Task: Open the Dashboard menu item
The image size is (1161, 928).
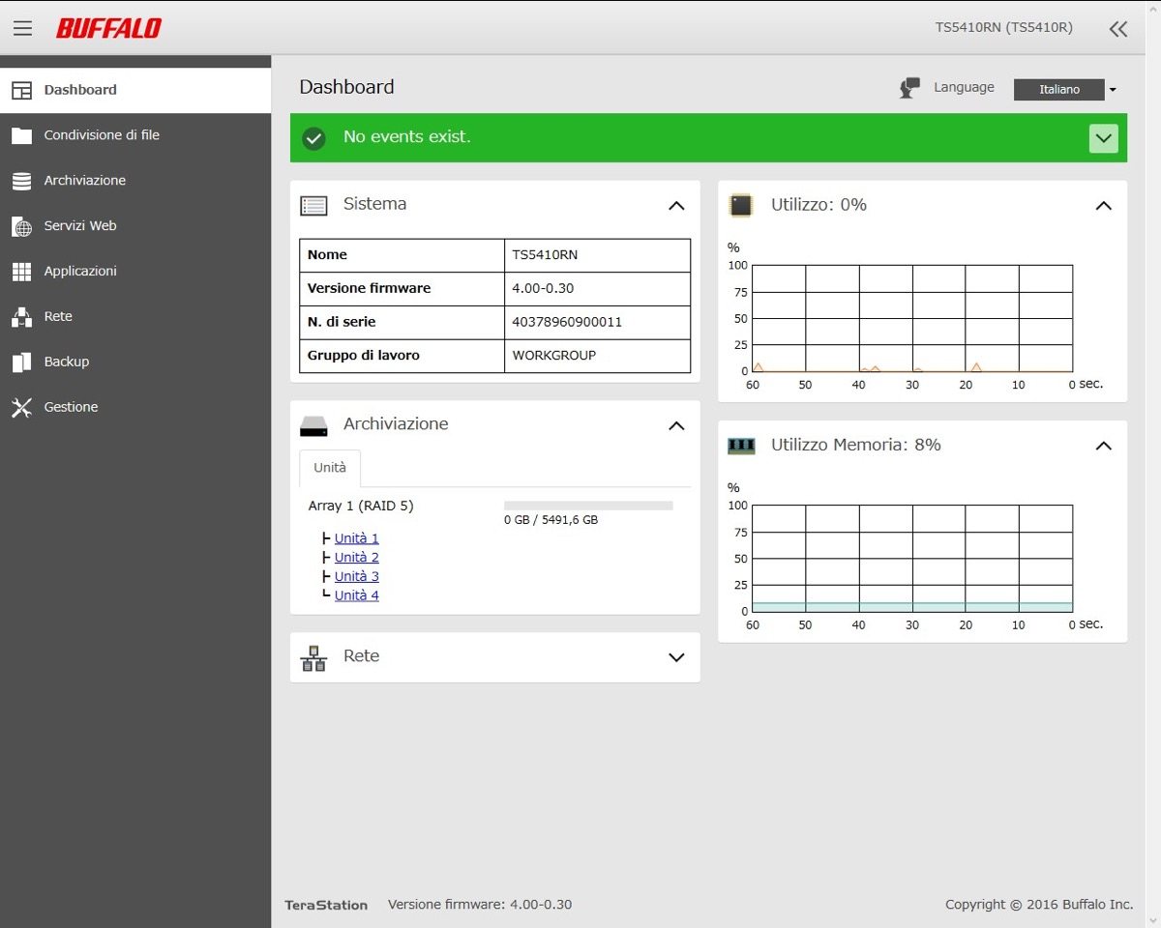Action: tap(135, 90)
